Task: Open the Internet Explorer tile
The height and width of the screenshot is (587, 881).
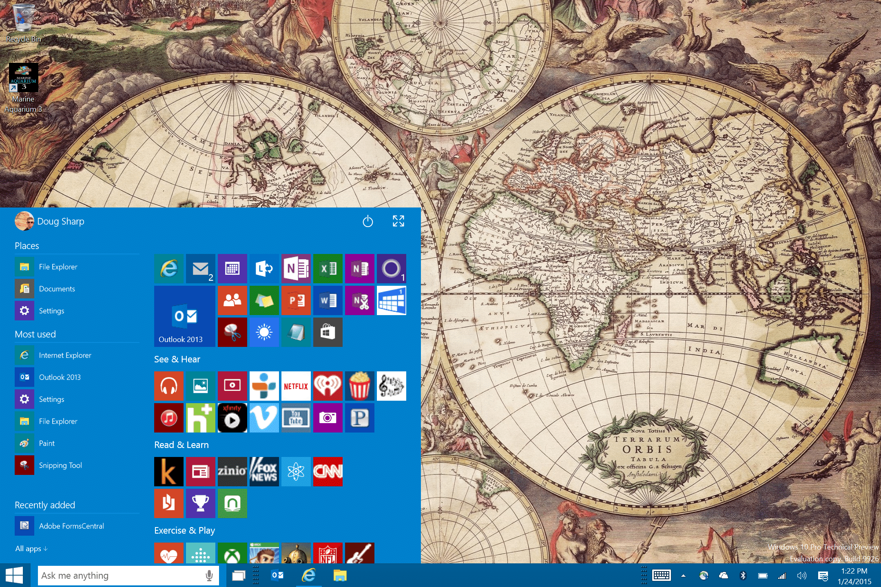Action: coord(169,269)
